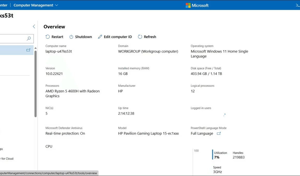
Task: Collapse the sidebar tools panel
Action: click(34, 26)
